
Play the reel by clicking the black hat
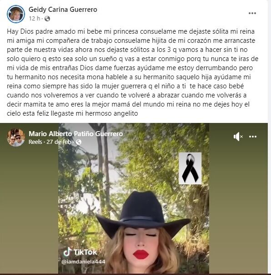coord(143,211)
